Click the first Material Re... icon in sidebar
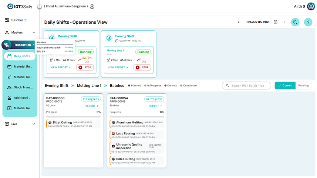 point(9,66)
